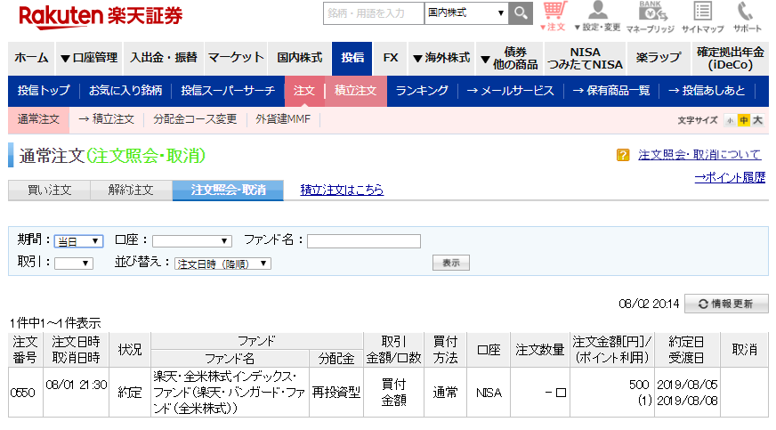The image size is (776, 430).
Task: Open the ランキング submenu
Action: point(422,91)
